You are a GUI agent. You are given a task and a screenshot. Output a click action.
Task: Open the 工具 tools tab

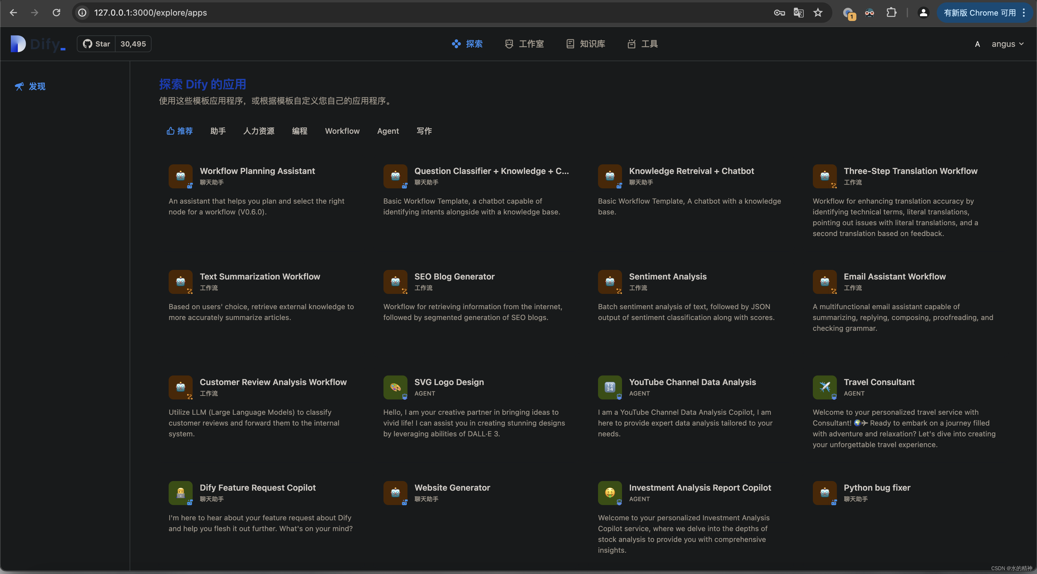tap(642, 44)
